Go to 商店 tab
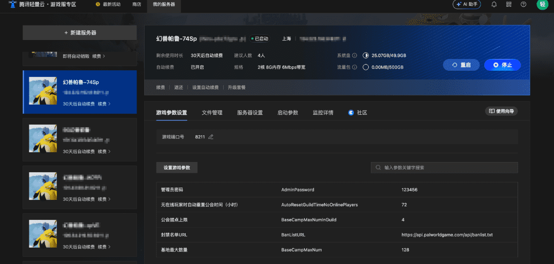 pyautogui.click(x=136, y=5)
